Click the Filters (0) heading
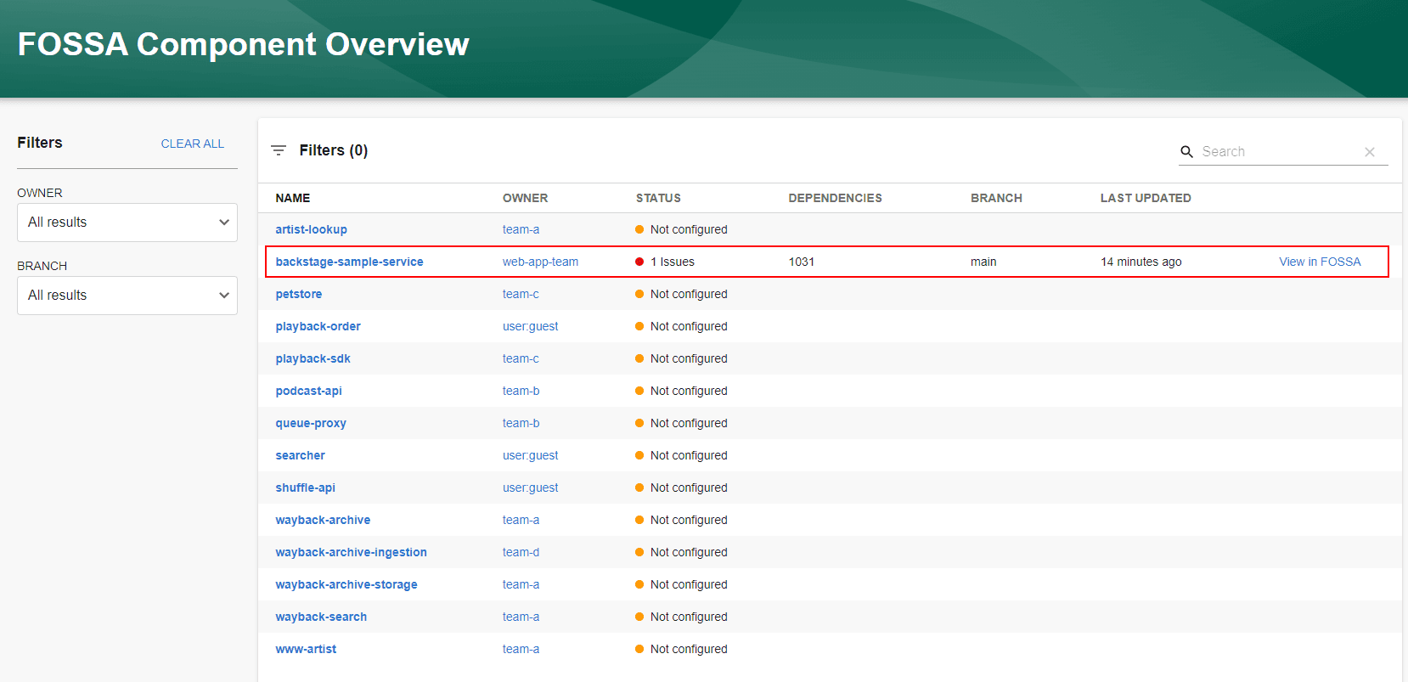This screenshot has width=1408, height=682. 334,150
